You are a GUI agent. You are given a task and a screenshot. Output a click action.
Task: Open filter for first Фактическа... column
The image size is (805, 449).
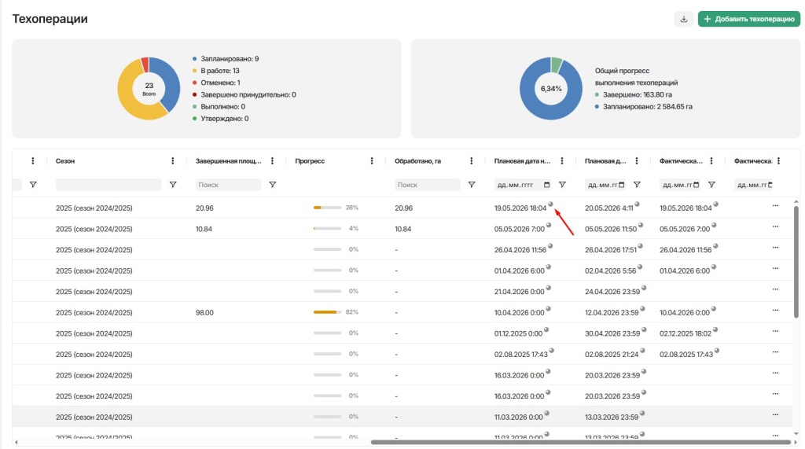tap(711, 185)
